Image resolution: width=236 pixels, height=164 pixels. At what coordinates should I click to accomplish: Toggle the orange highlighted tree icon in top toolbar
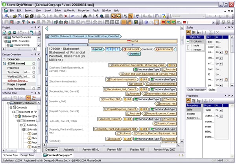(x=131, y=16)
